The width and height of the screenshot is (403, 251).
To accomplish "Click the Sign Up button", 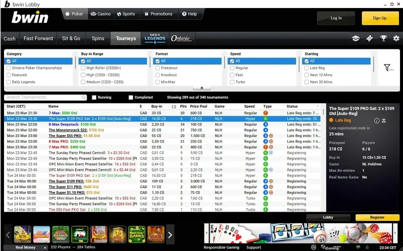I will point(380,18).
